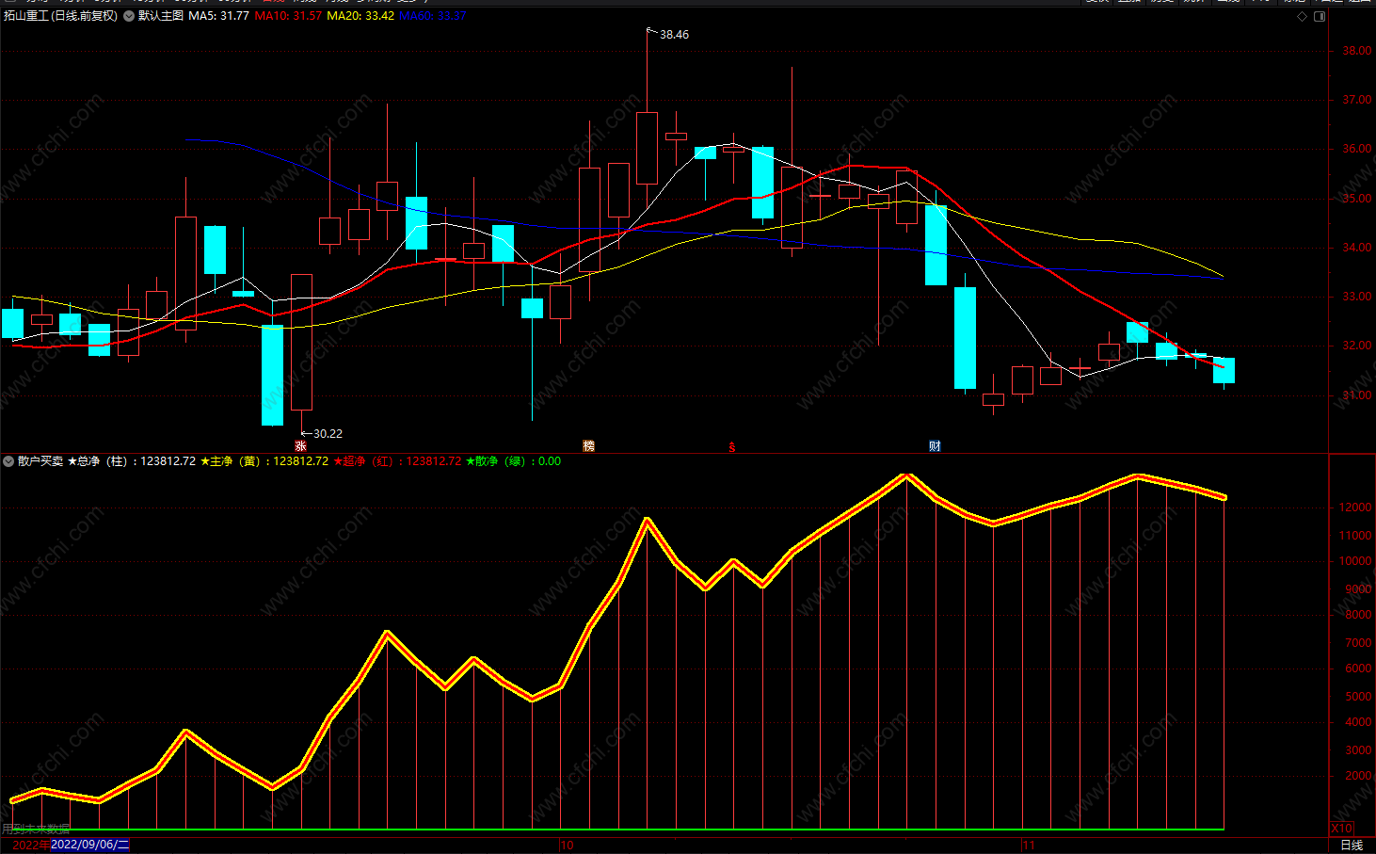This screenshot has height=854, width=1376.
Task: Select the MA20: 33.42 indicator label
Action: (360, 16)
